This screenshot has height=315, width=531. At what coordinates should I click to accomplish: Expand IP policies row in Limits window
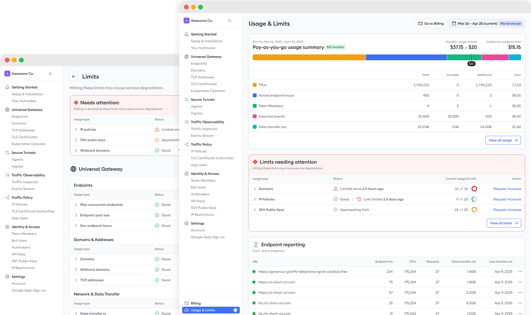76,130
